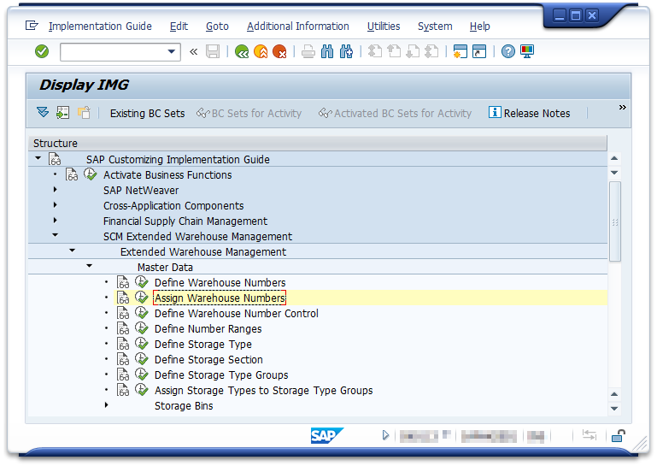
Task: Click the blue Help question mark icon
Action: [507, 52]
